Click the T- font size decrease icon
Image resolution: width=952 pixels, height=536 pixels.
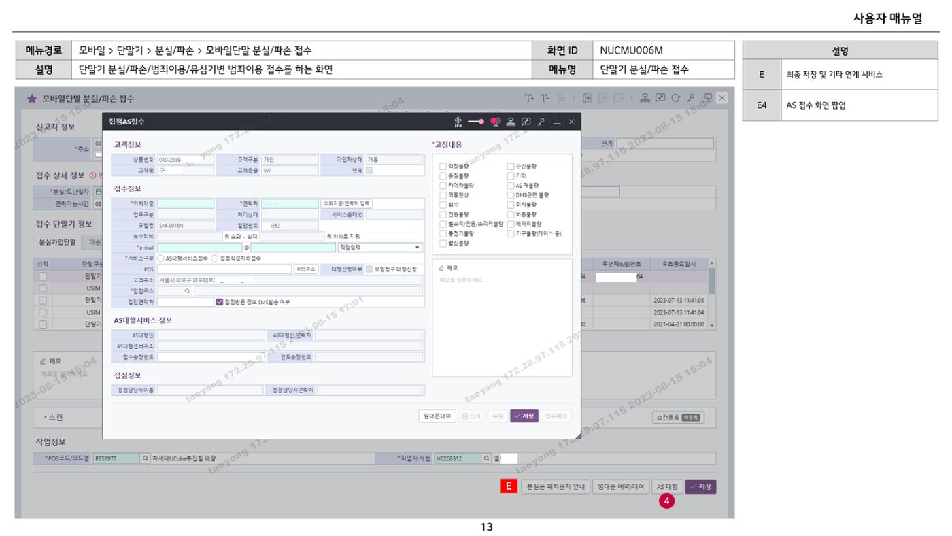[x=543, y=98]
